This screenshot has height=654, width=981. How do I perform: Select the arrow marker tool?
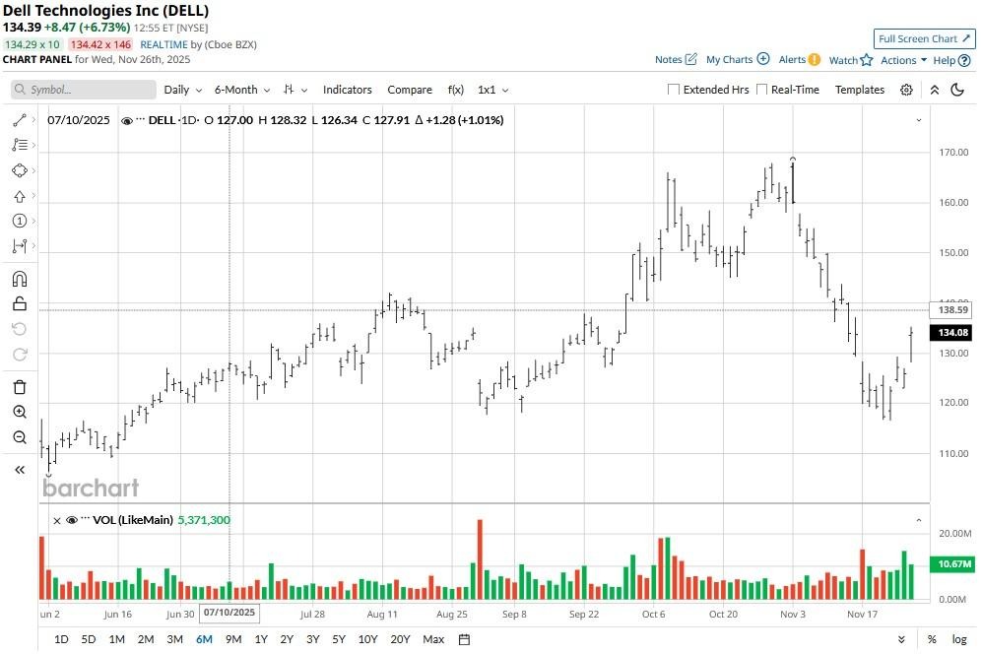click(20, 196)
